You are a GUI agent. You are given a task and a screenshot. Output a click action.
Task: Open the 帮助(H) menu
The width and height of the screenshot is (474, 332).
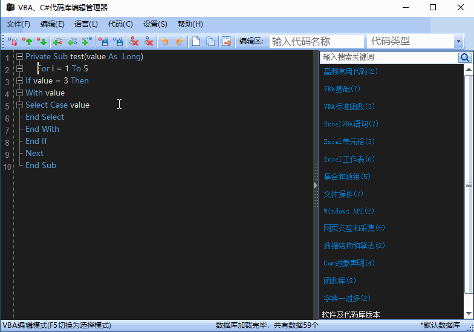190,24
